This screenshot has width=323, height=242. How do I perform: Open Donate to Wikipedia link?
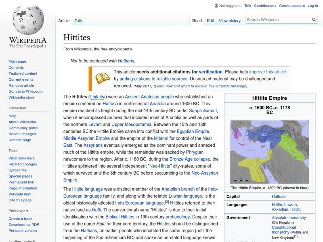(x=25, y=91)
